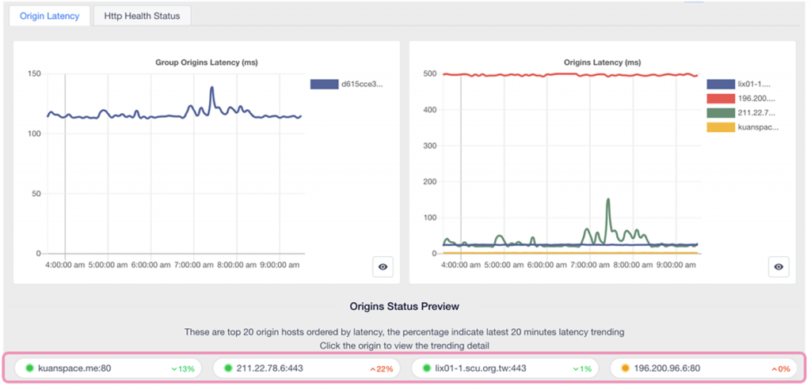Viewport: 811px width, 389px height.
Task: Open kuanspace.me:80 origin trending detail
Action: tap(75, 368)
